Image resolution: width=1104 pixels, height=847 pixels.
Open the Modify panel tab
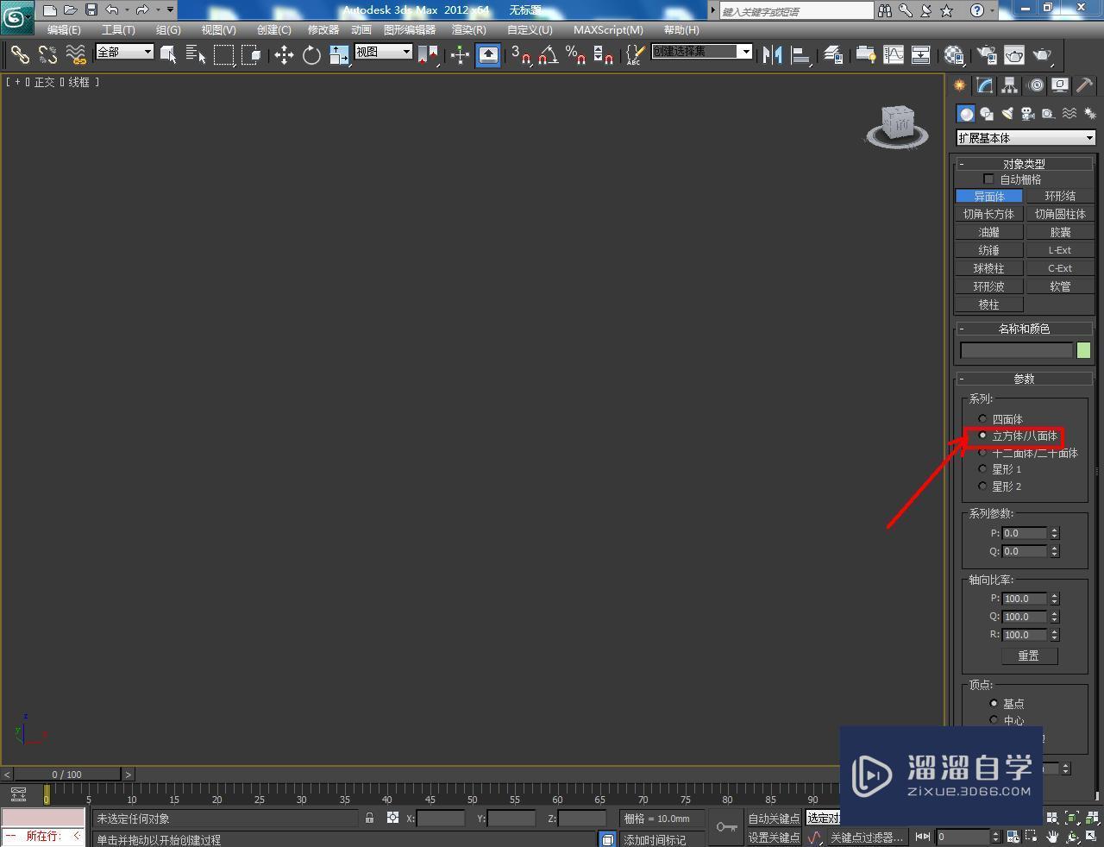984,85
